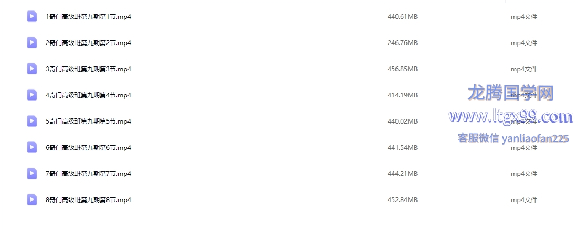Viewport: 578px width, 233px height.
Task: Open file name 7奇门高级班第九期第7节.mp4
Action: (89, 173)
